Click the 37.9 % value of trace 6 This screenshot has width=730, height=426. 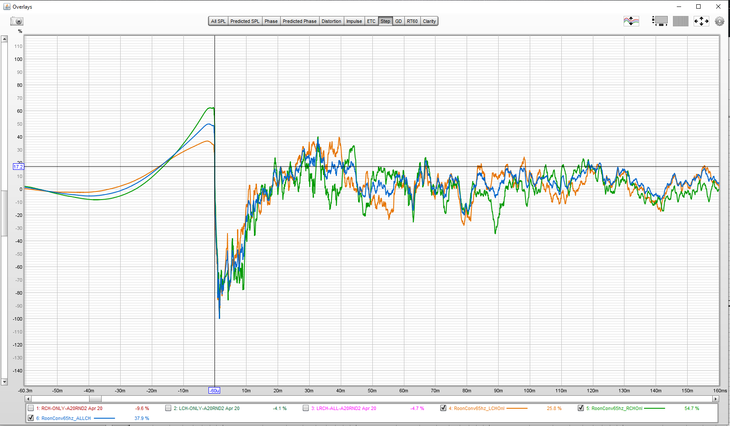coord(141,418)
